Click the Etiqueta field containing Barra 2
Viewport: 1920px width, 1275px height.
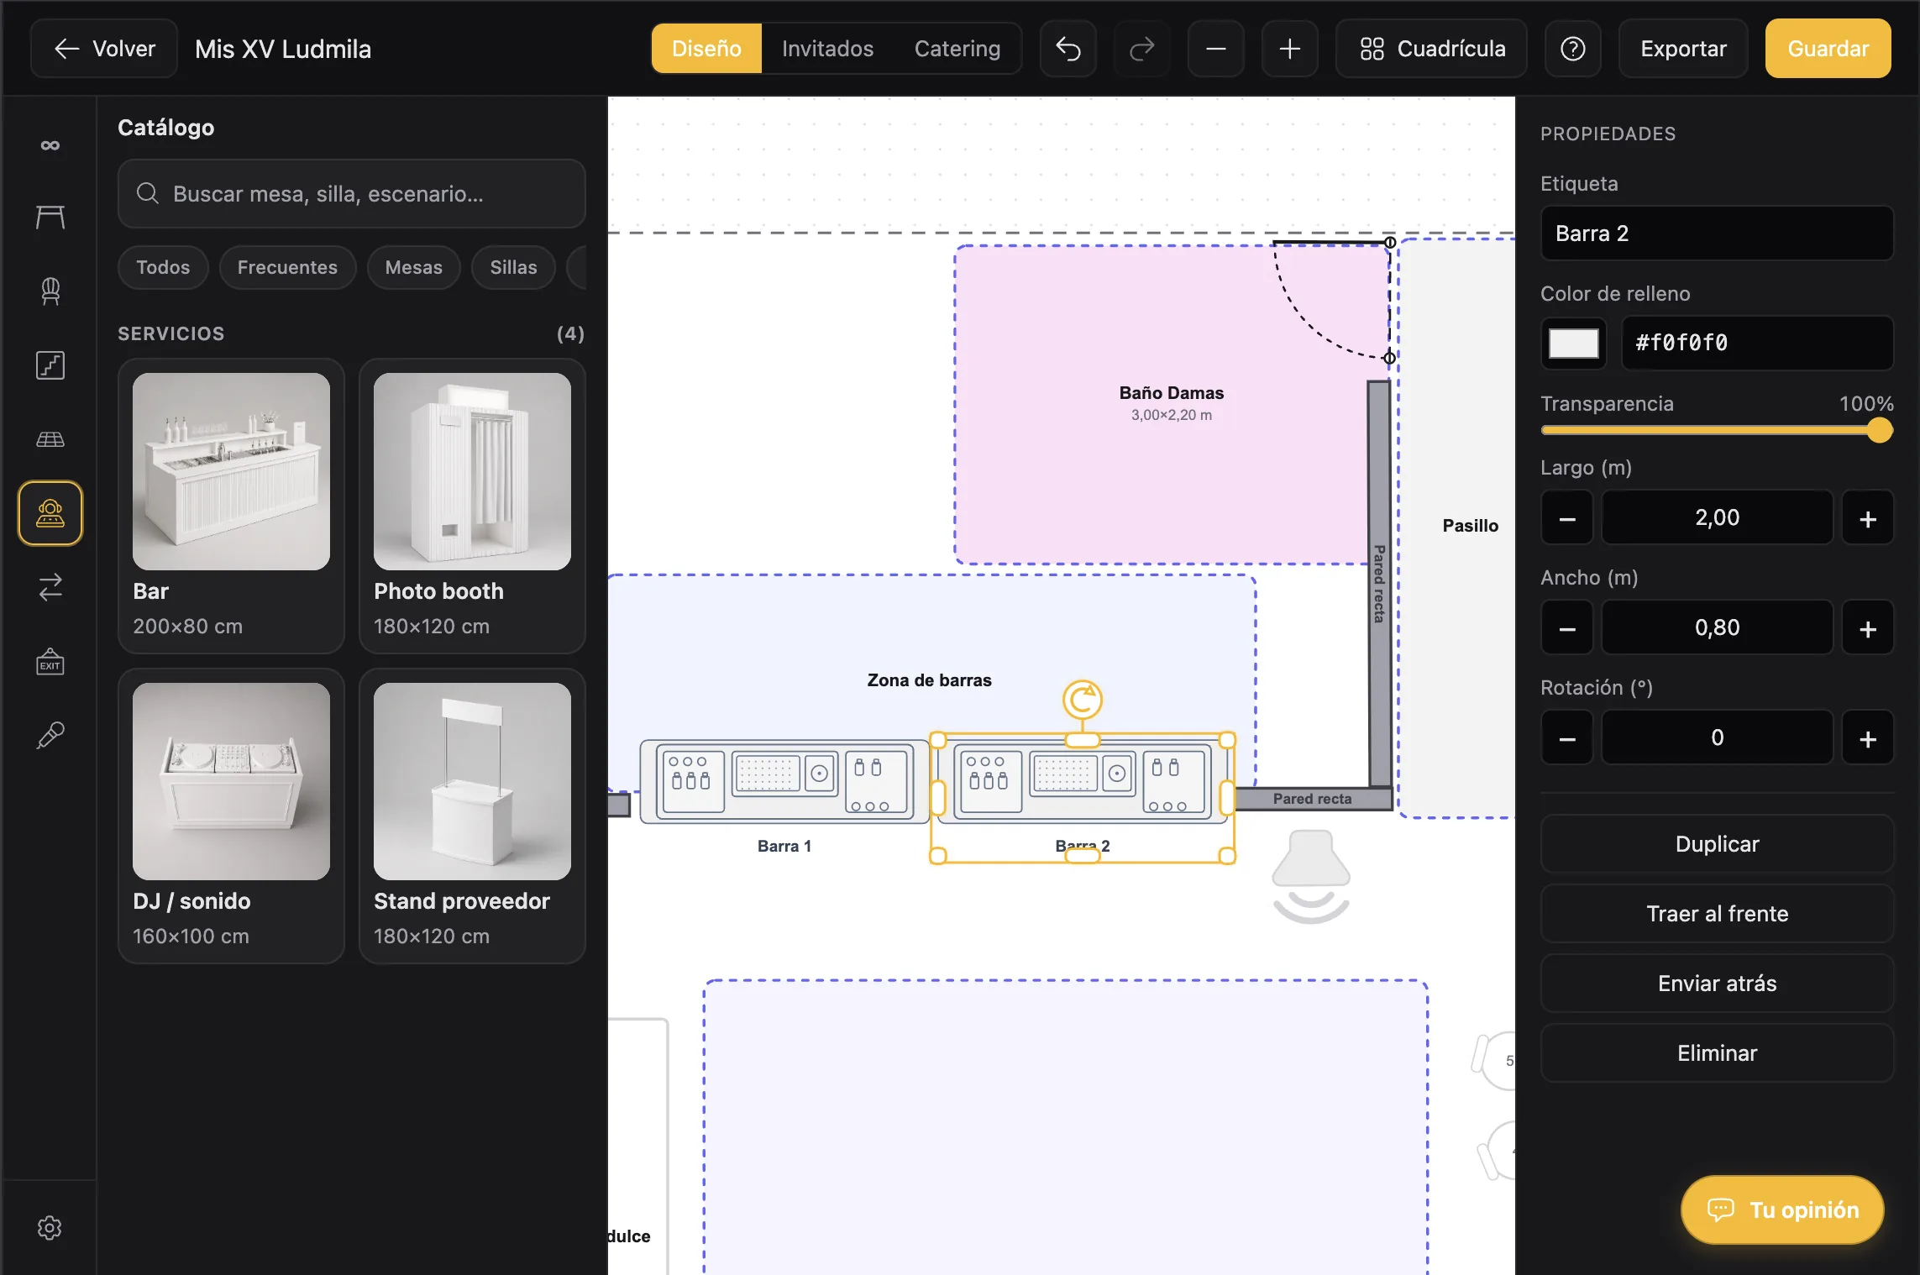[1717, 233]
